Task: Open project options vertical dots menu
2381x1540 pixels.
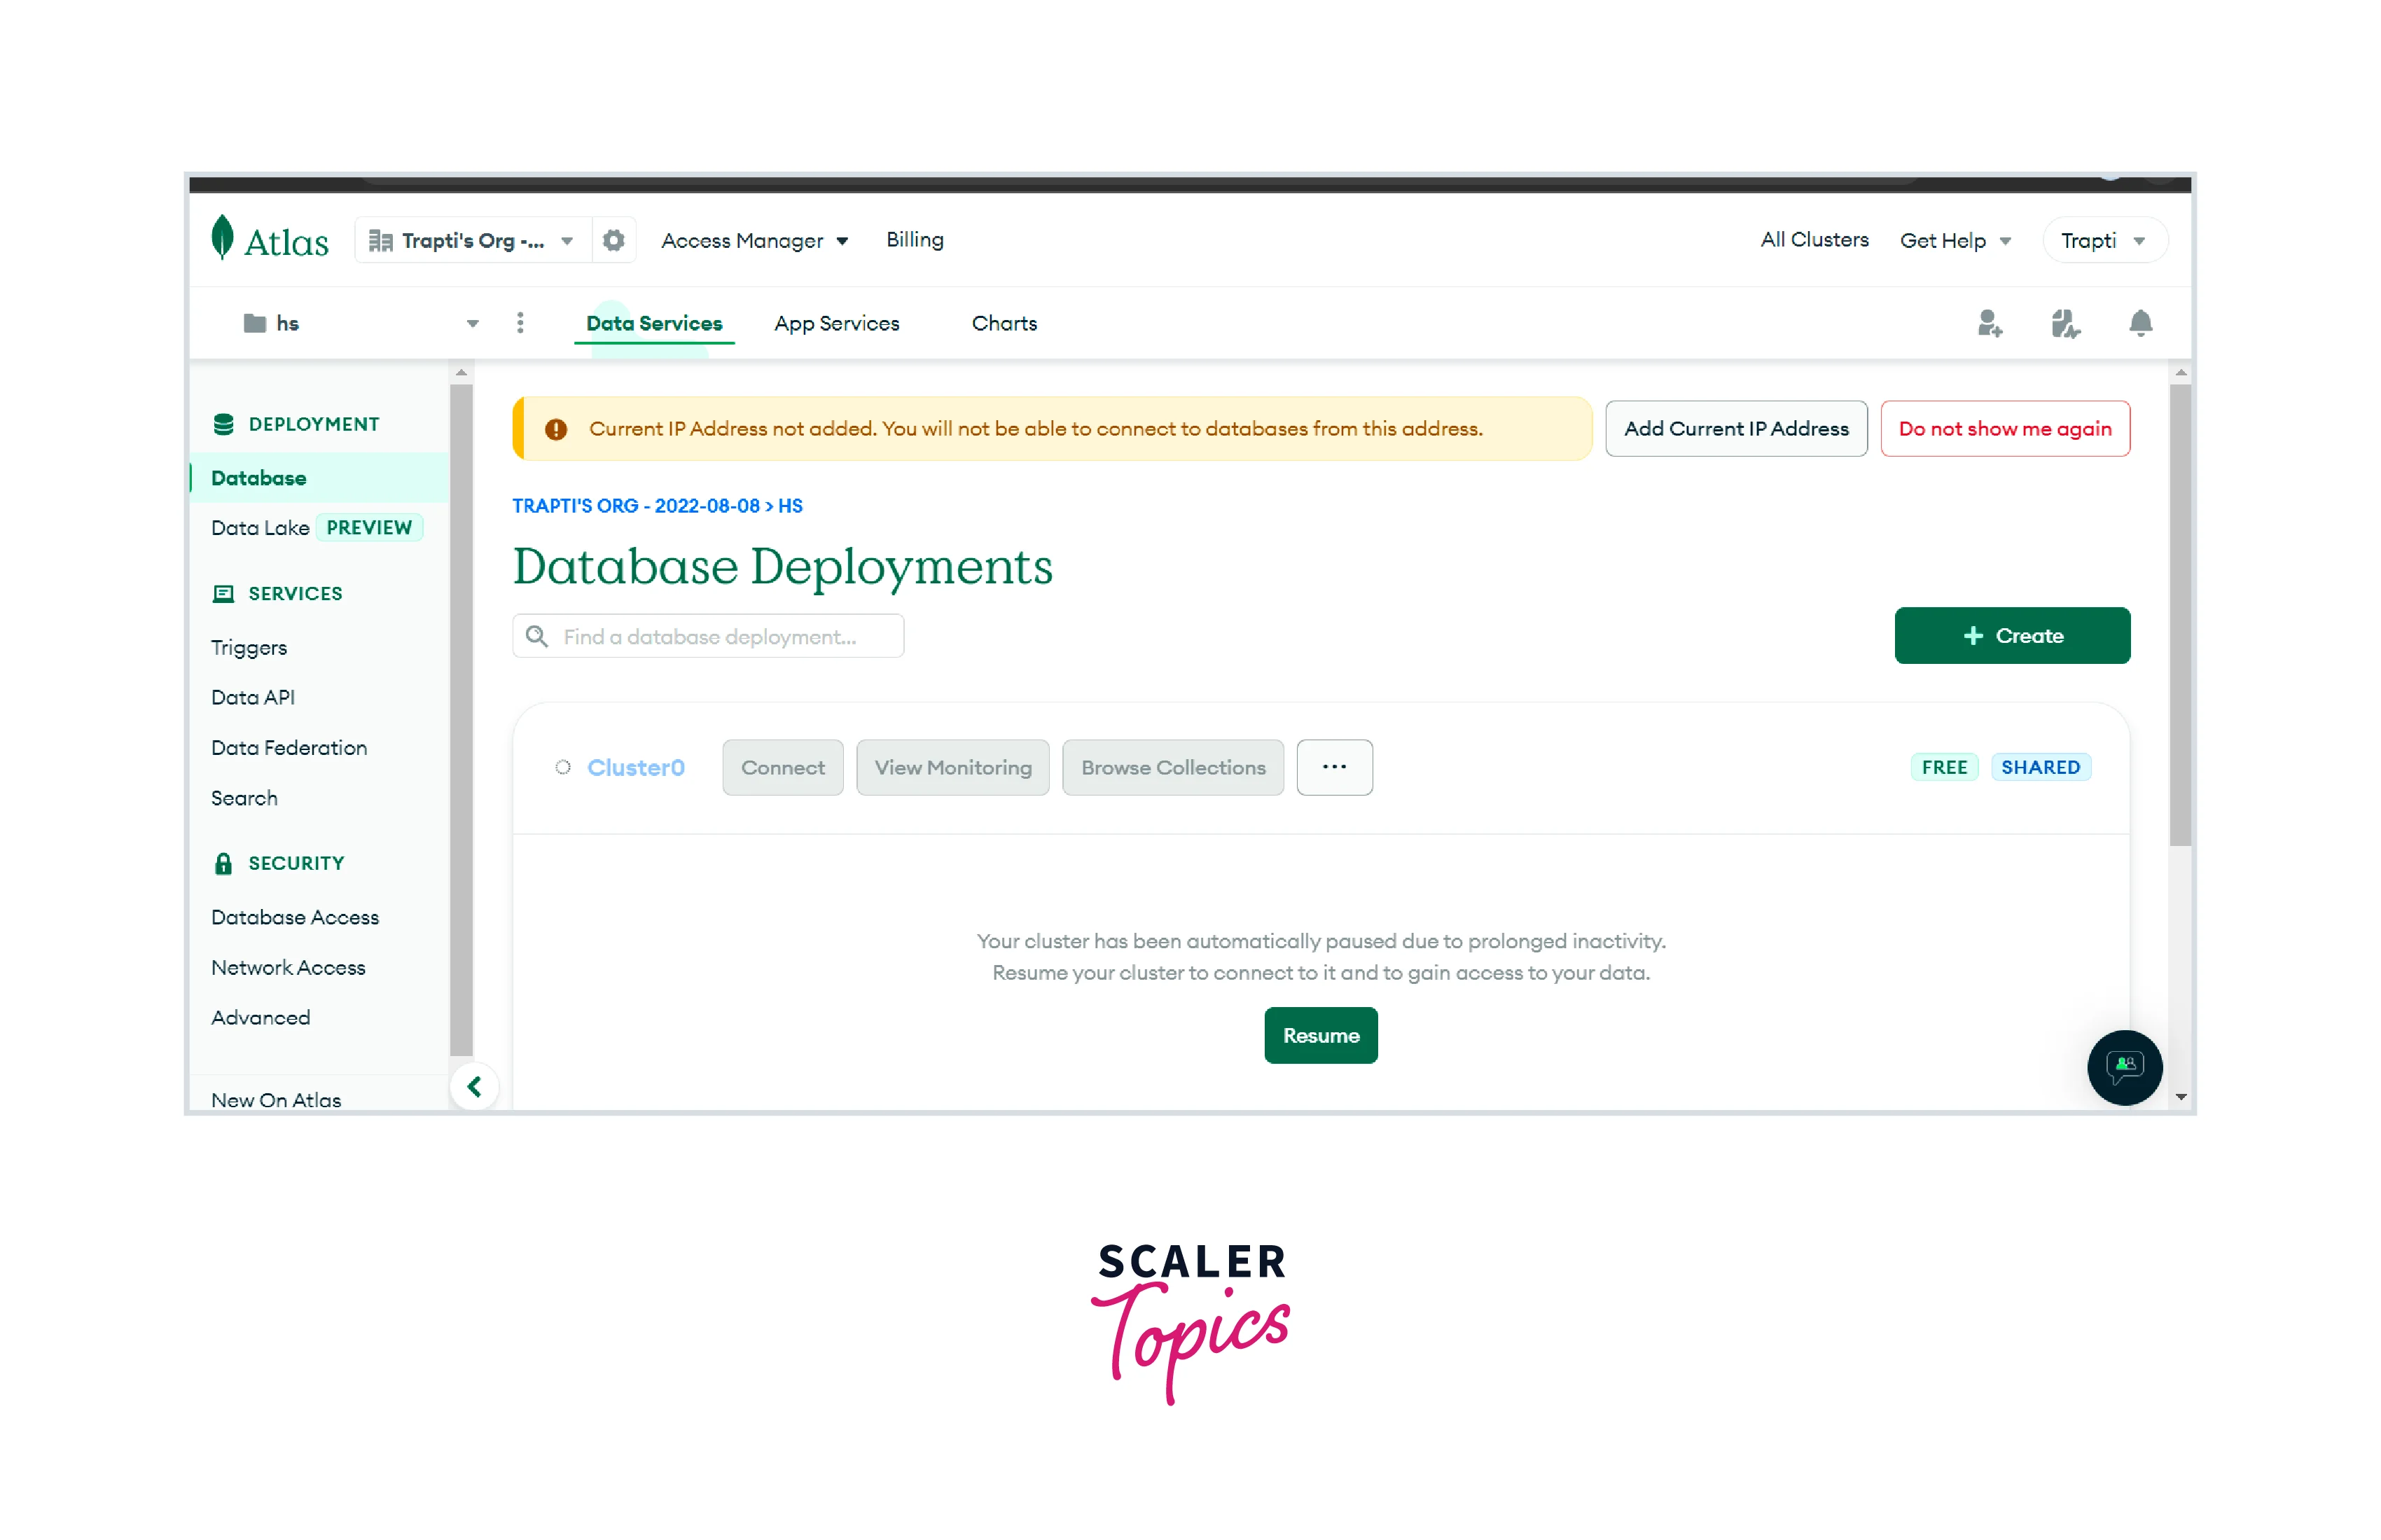Action: pos(520,323)
